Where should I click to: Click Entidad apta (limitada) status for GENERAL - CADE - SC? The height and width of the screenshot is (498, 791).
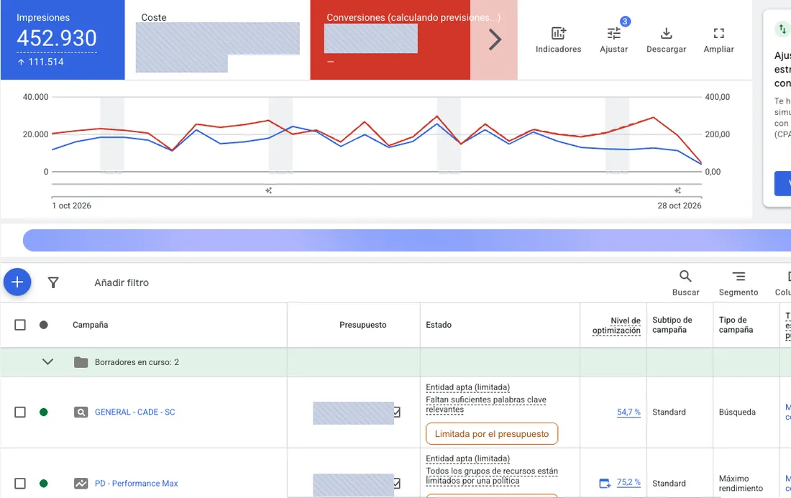[x=467, y=387]
